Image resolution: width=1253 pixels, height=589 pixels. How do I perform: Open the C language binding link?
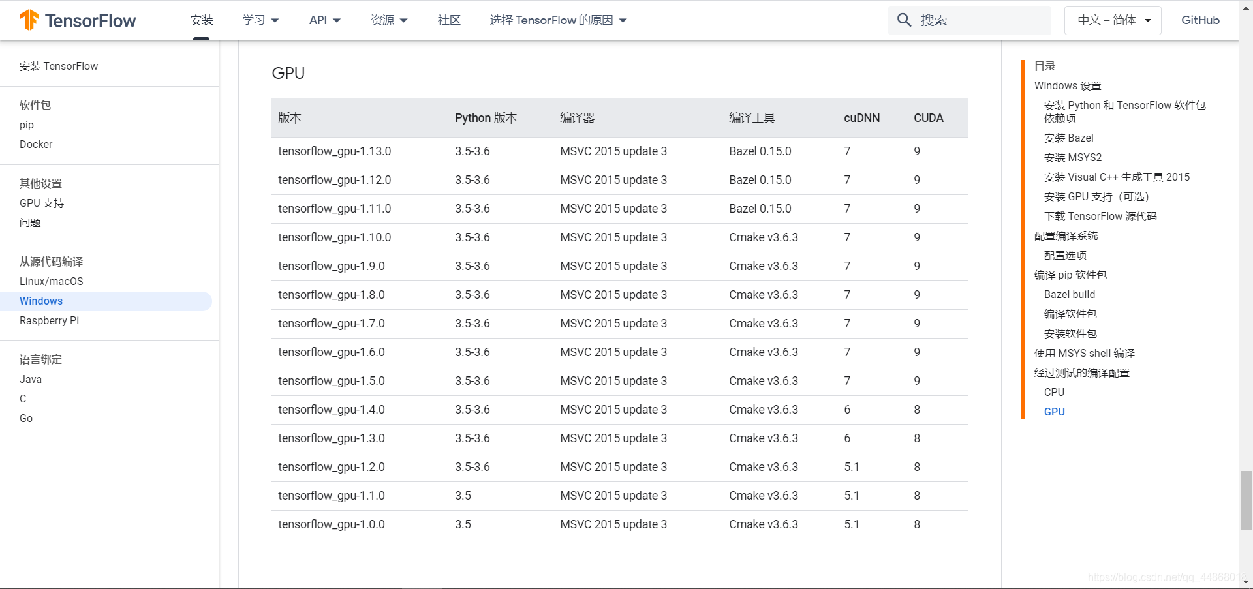23,399
